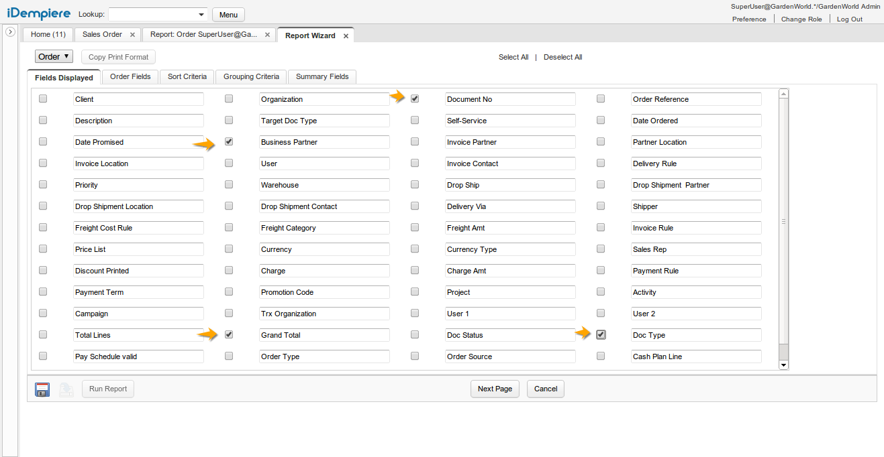Enable the Date Ordered checkbox
The height and width of the screenshot is (457, 884).
[601, 121]
